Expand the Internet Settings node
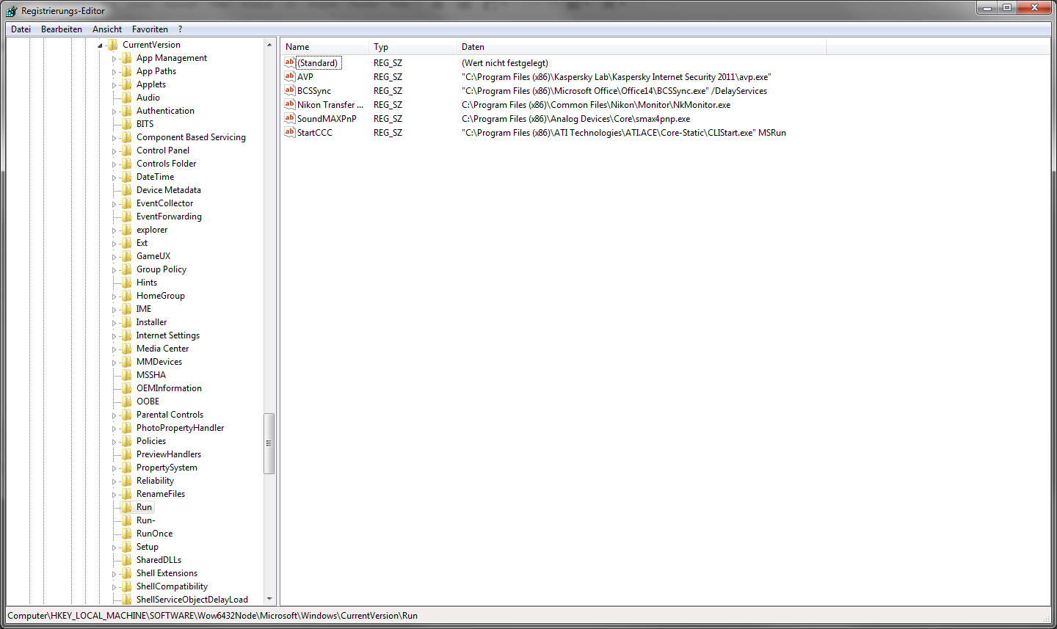The image size is (1057, 629). pyautogui.click(x=115, y=336)
